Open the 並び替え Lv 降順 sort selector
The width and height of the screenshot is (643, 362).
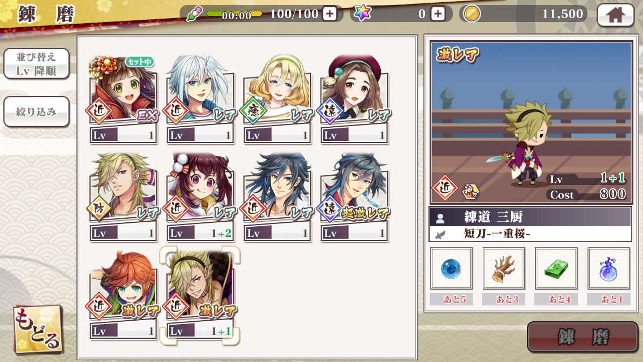point(36,64)
